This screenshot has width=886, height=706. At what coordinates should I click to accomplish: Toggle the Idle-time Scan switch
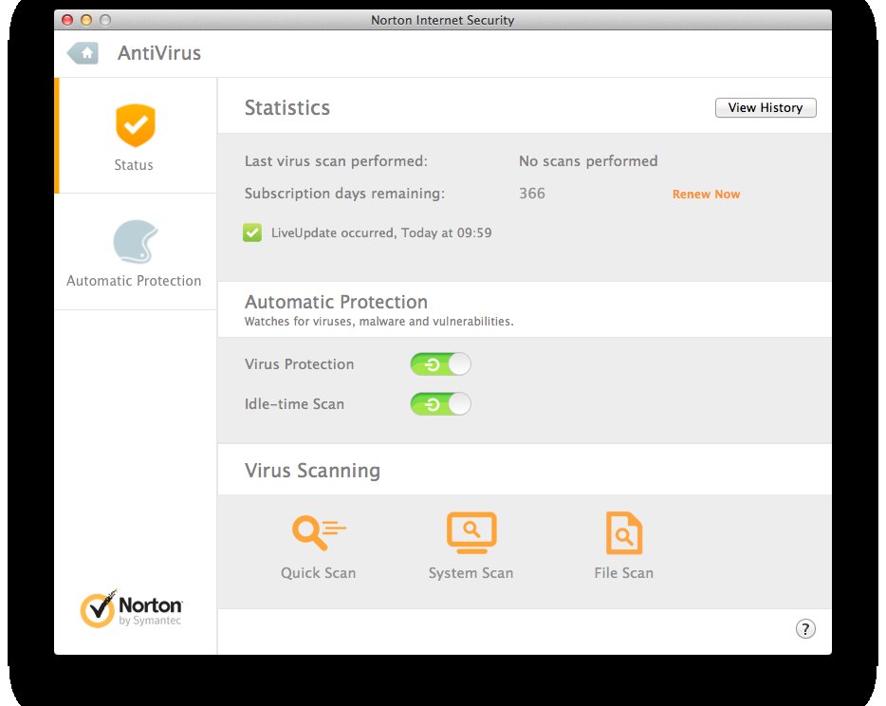(440, 404)
